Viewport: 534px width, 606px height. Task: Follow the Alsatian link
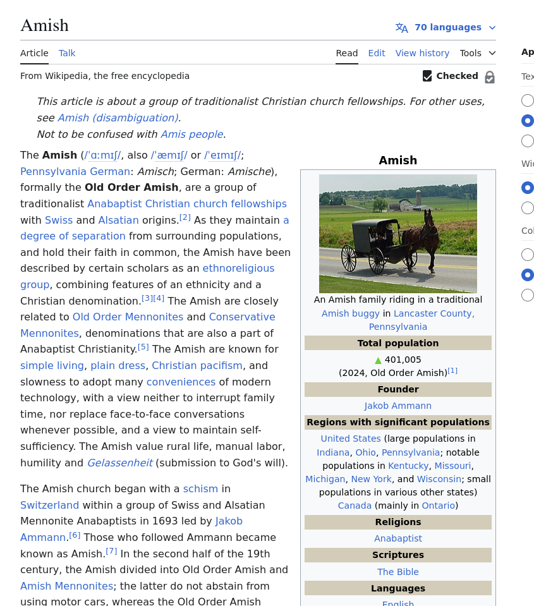[x=118, y=220]
